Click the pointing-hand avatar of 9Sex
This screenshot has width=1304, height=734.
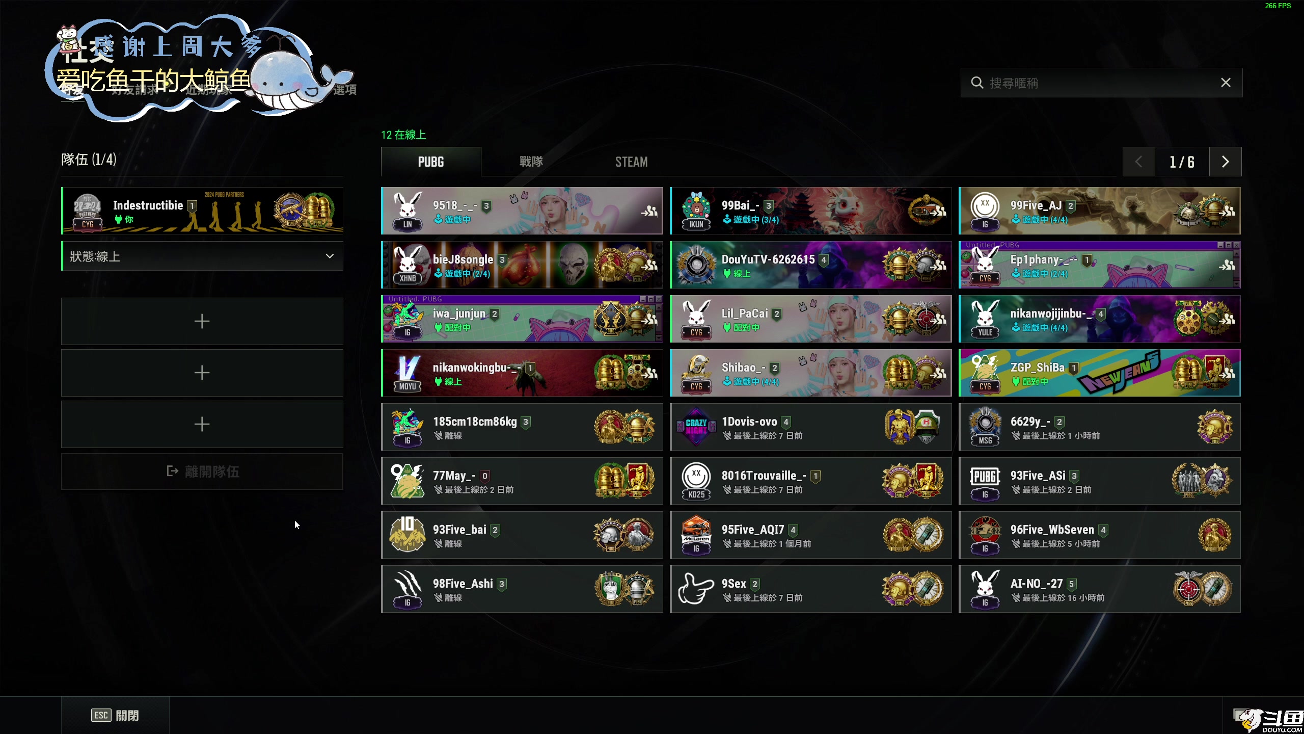(696, 589)
